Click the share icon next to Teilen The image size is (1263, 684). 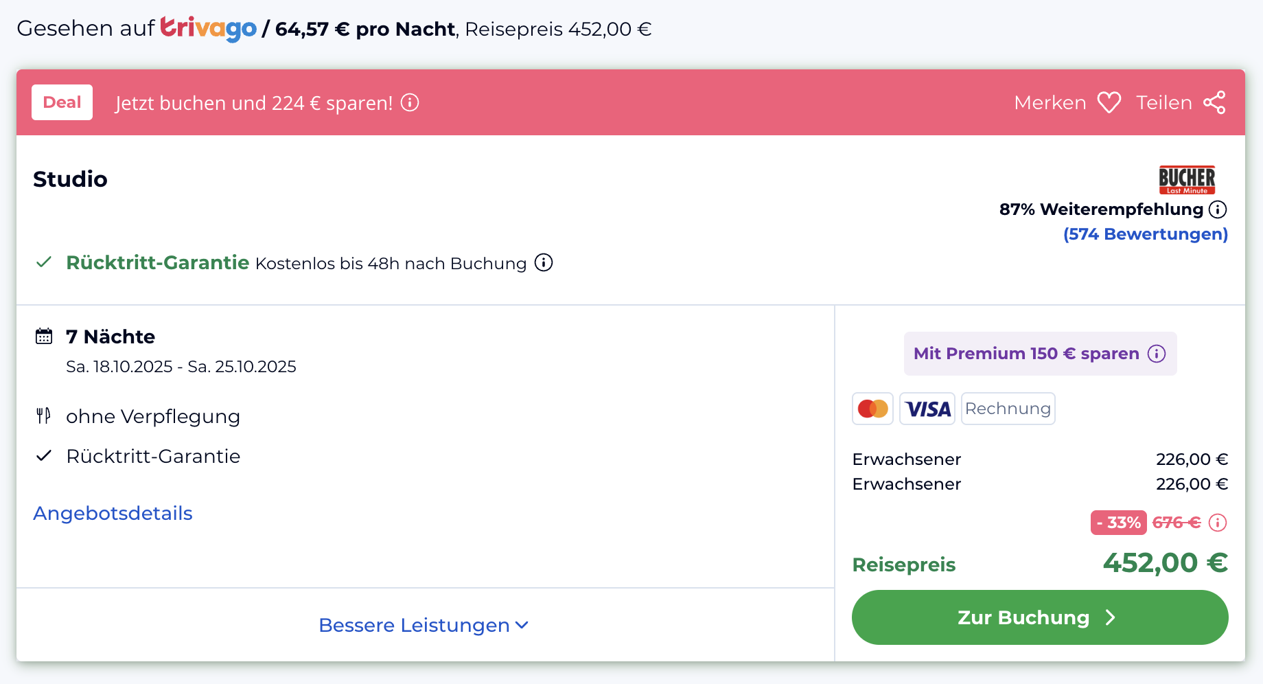1214,102
